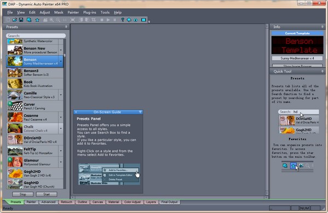Image resolution: width=328 pixels, height=213 pixels.
Task: Click the open file folder toolbar icon
Action: coord(15,20)
